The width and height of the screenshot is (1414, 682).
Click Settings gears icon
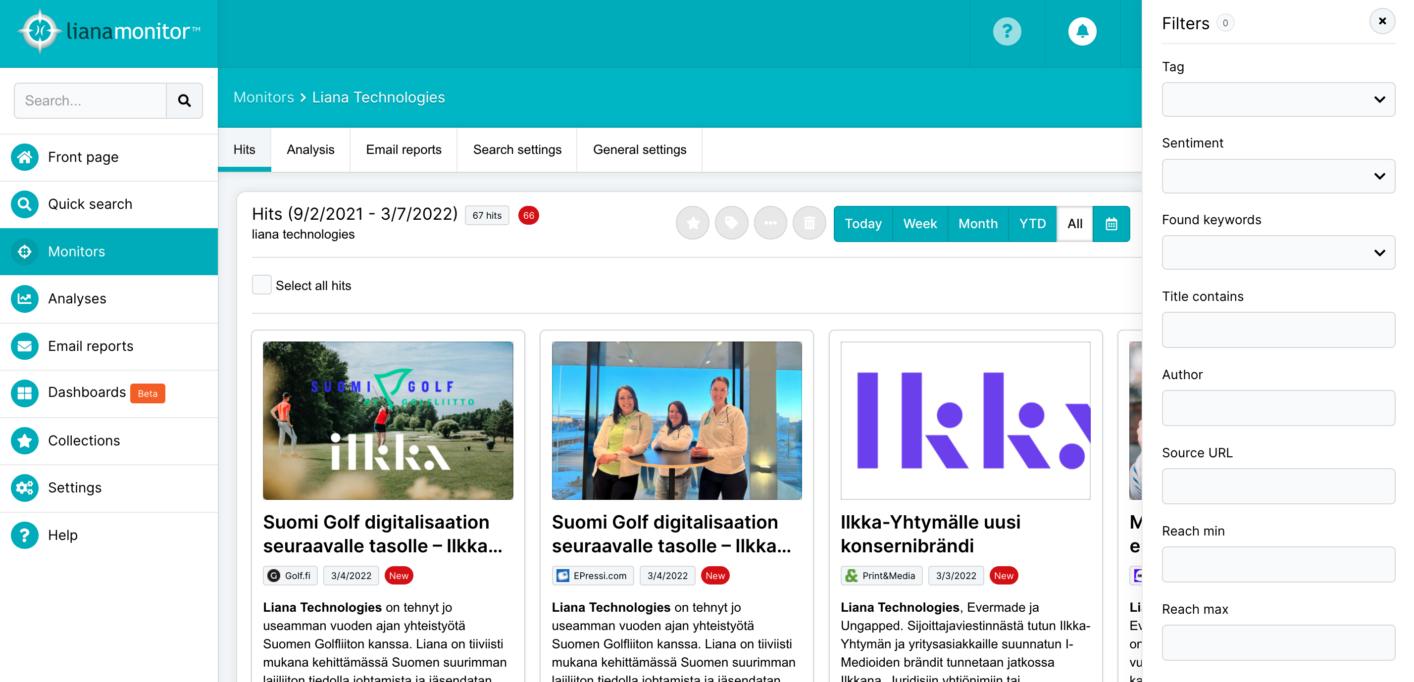(25, 488)
